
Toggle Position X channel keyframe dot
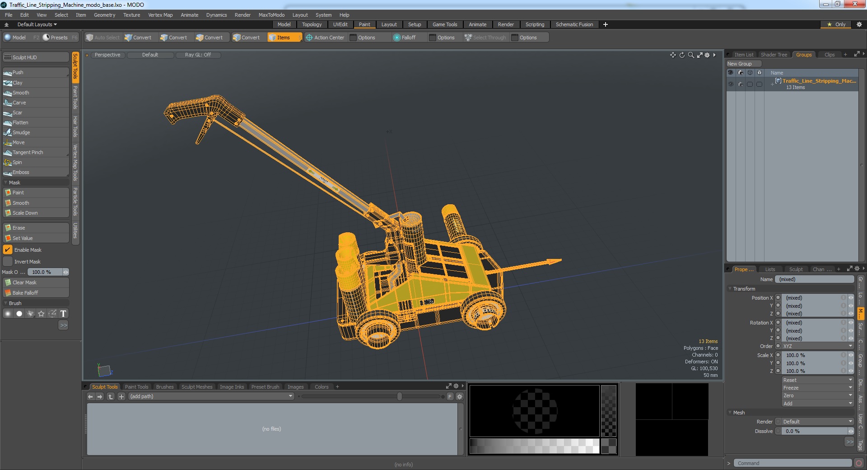[778, 298]
